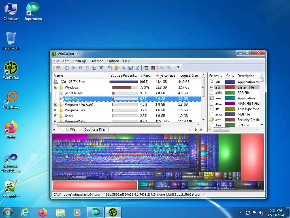Click the Supermium taskbar button
Screen dimensions: 290x218
tap(95, 212)
